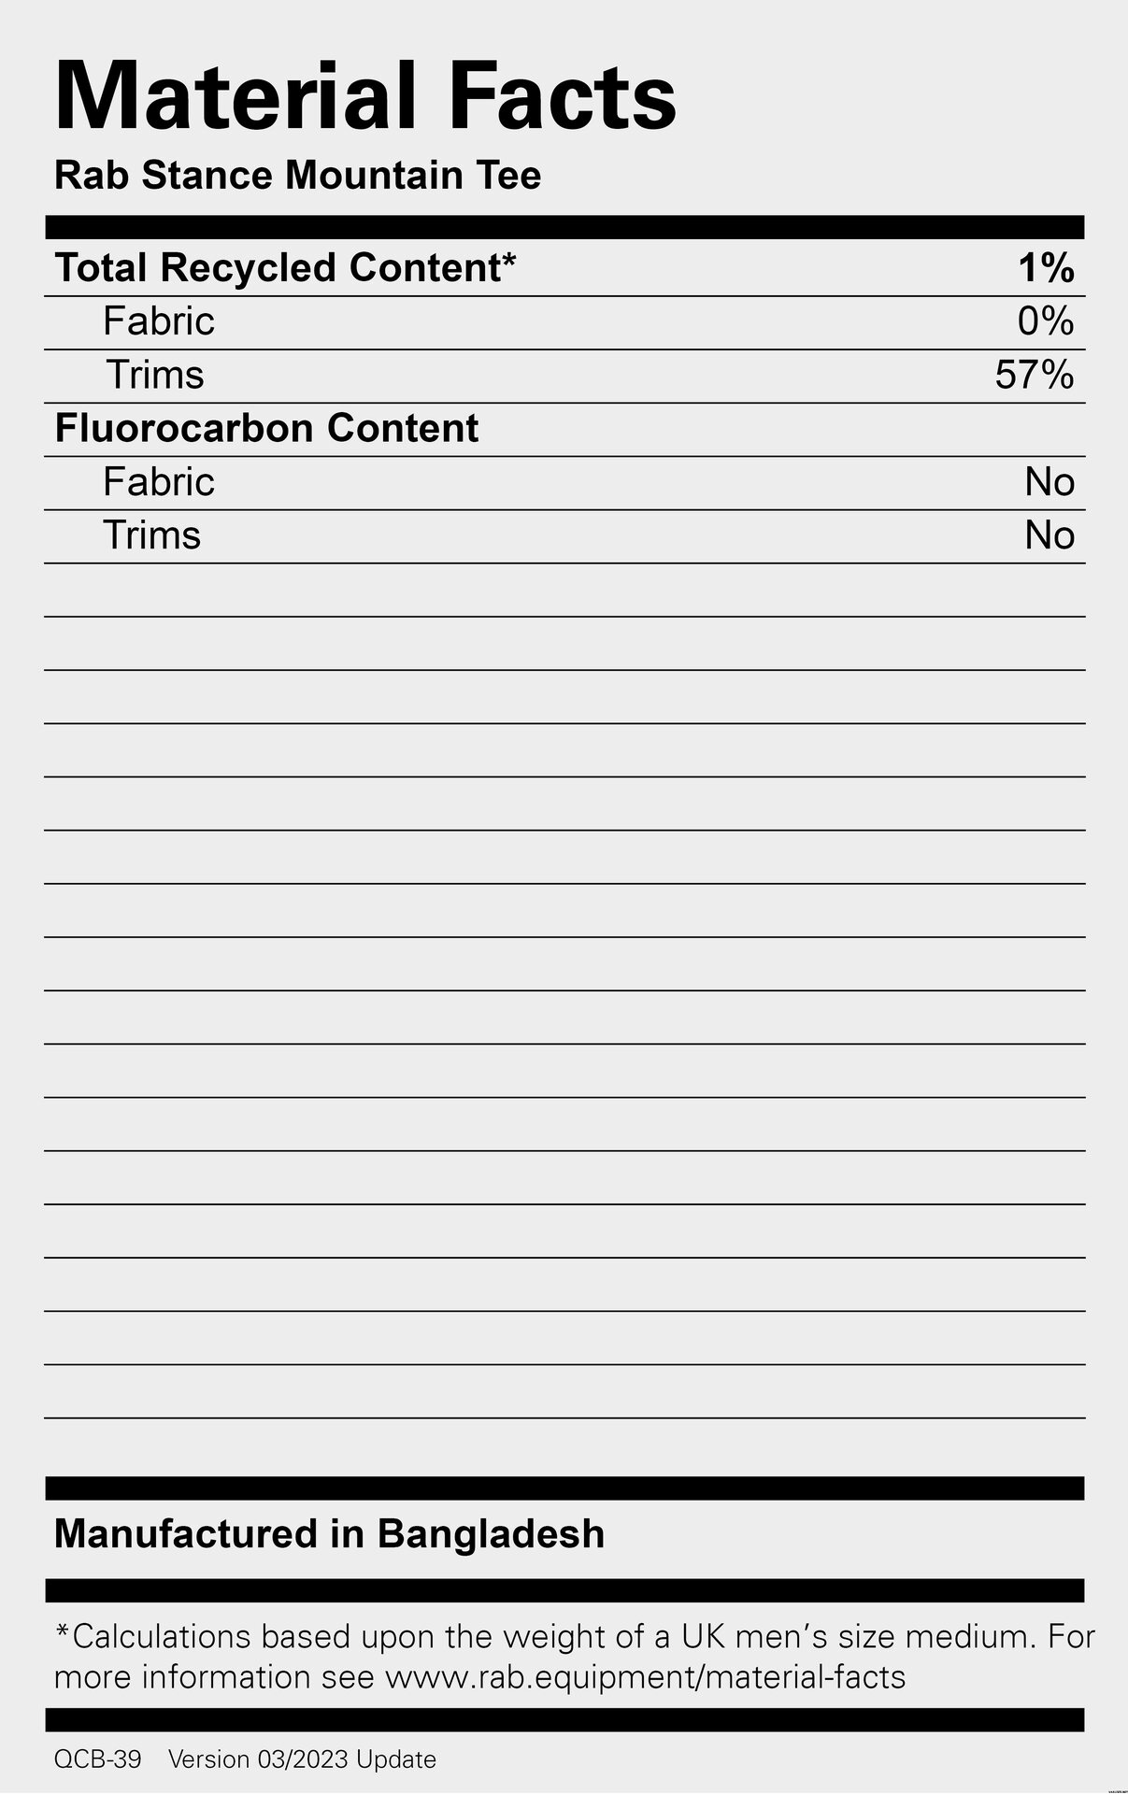Click the Total Recycled Content heading
This screenshot has height=1794, width=1128.
click(285, 268)
